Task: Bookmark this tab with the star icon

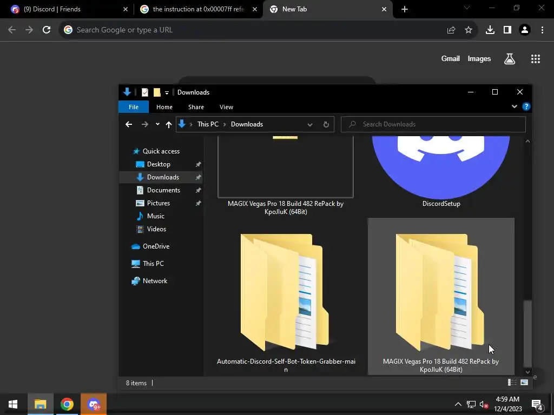Action: (469, 30)
